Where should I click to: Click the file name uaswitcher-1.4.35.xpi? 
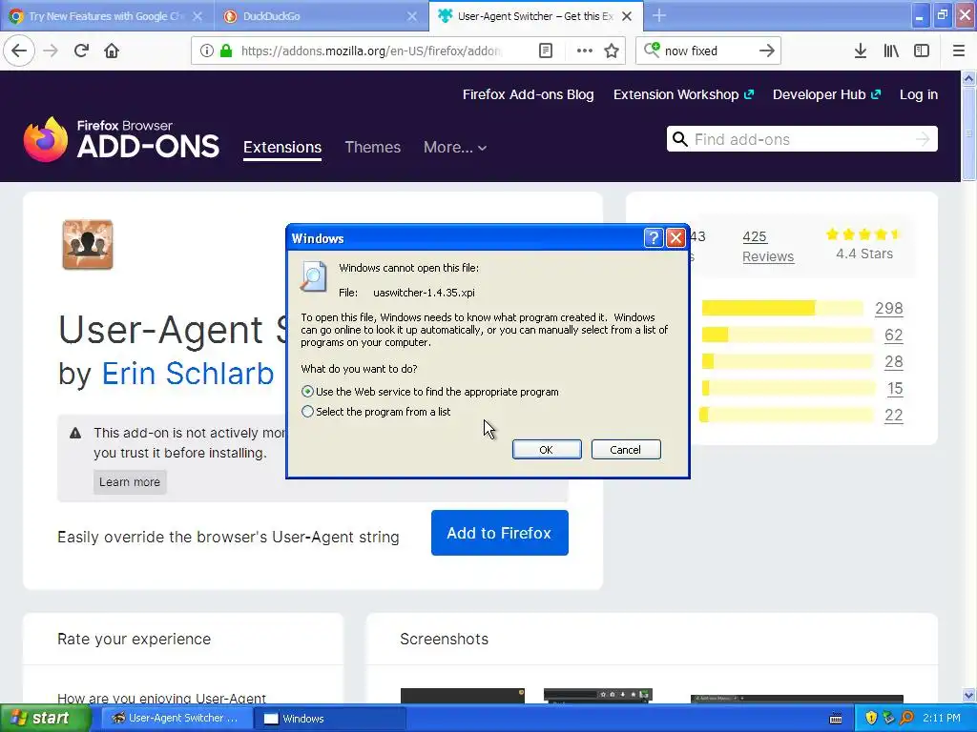[424, 293]
